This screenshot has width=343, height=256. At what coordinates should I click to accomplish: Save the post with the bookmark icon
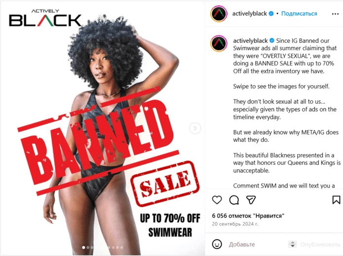click(x=336, y=200)
